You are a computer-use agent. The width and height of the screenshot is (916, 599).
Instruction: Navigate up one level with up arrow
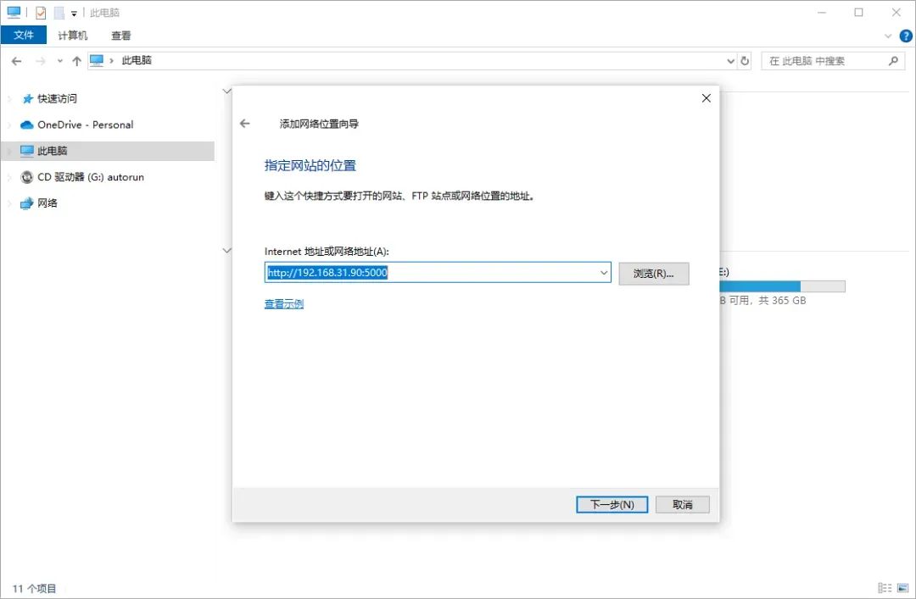[x=76, y=61]
